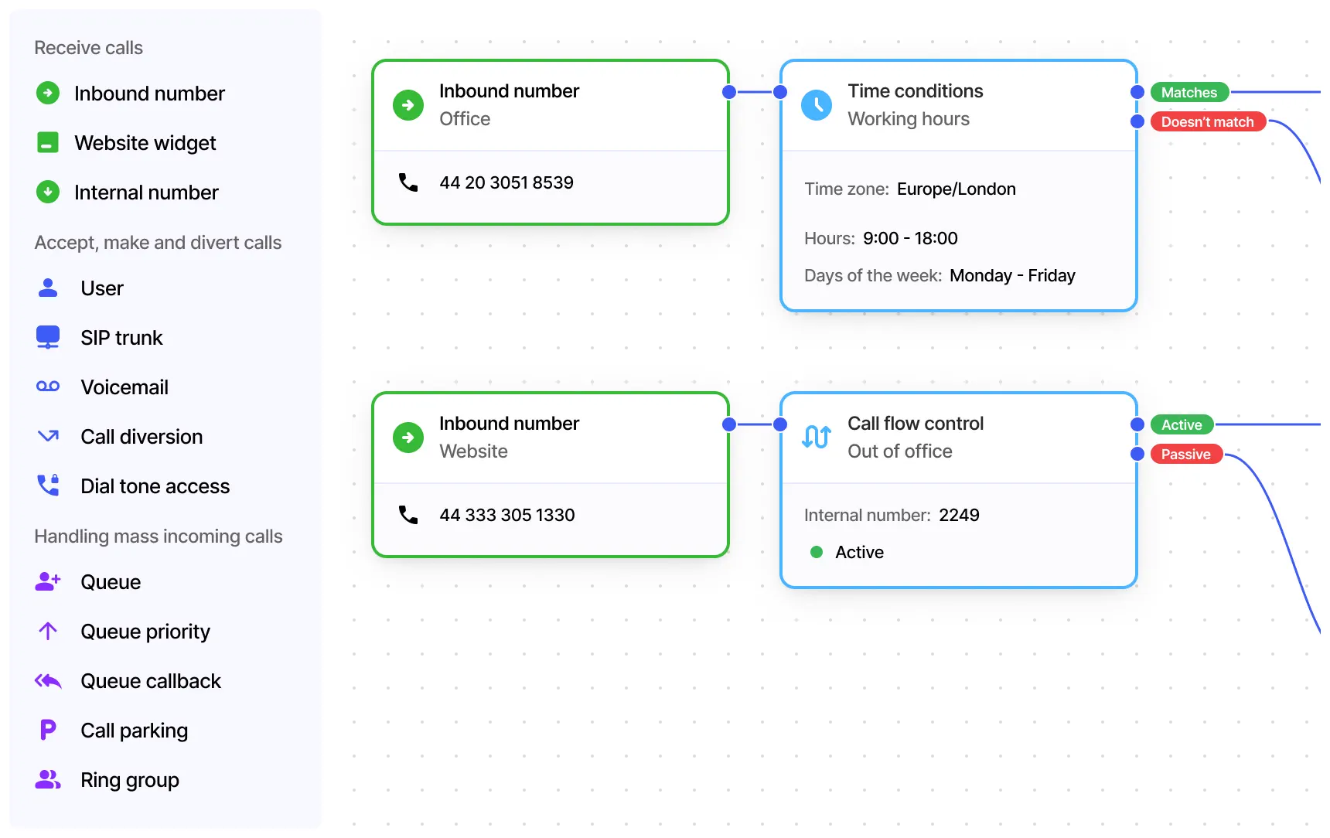Image resolution: width=1330 pixels, height=838 pixels.
Task: Click the green arrow icon on Office node
Action: pyautogui.click(x=408, y=105)
